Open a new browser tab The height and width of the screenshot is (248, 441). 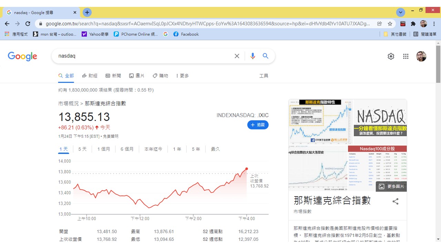point(87,12)
